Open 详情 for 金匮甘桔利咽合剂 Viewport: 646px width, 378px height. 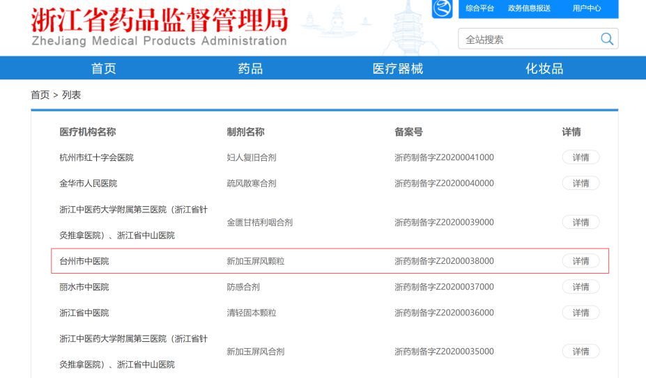pos(580,222)
